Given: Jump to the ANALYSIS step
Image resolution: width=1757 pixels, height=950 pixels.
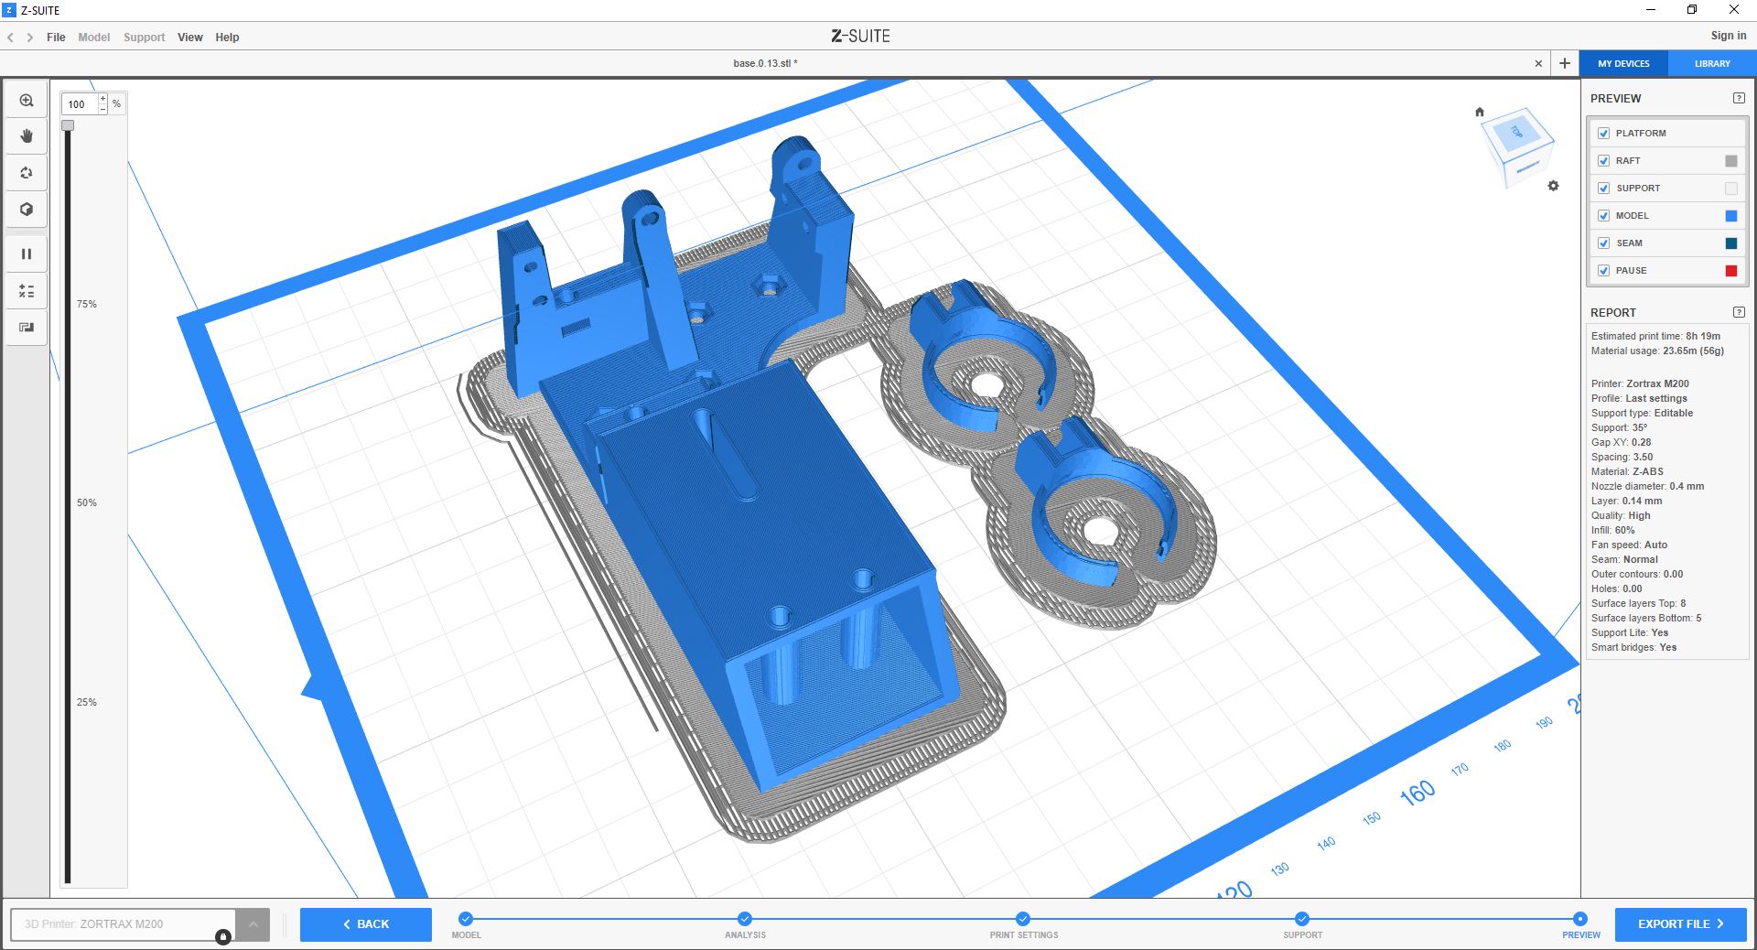Looking at the screenshot, I should [x=745, y=919].
